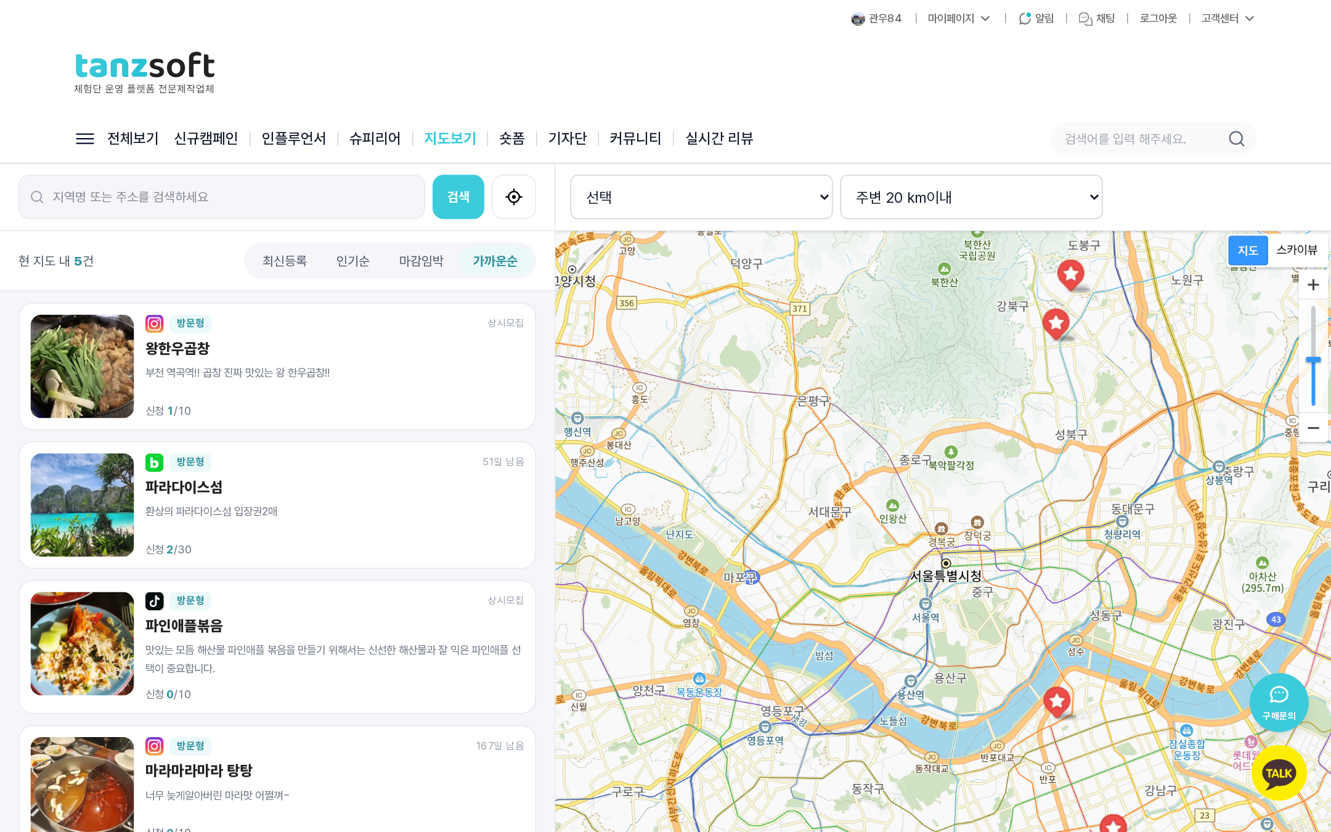Click 파라다이스섬 beach thumbnail
The image size is (1331, 832).
tap(83, 505)
